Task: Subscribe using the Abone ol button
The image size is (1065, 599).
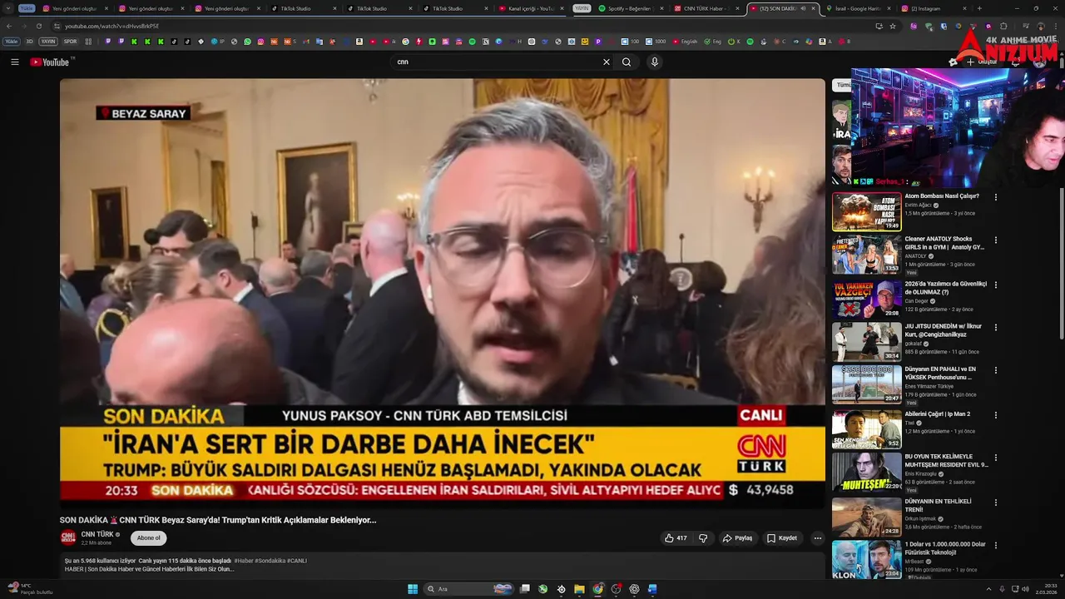Action: click(148, 538)
